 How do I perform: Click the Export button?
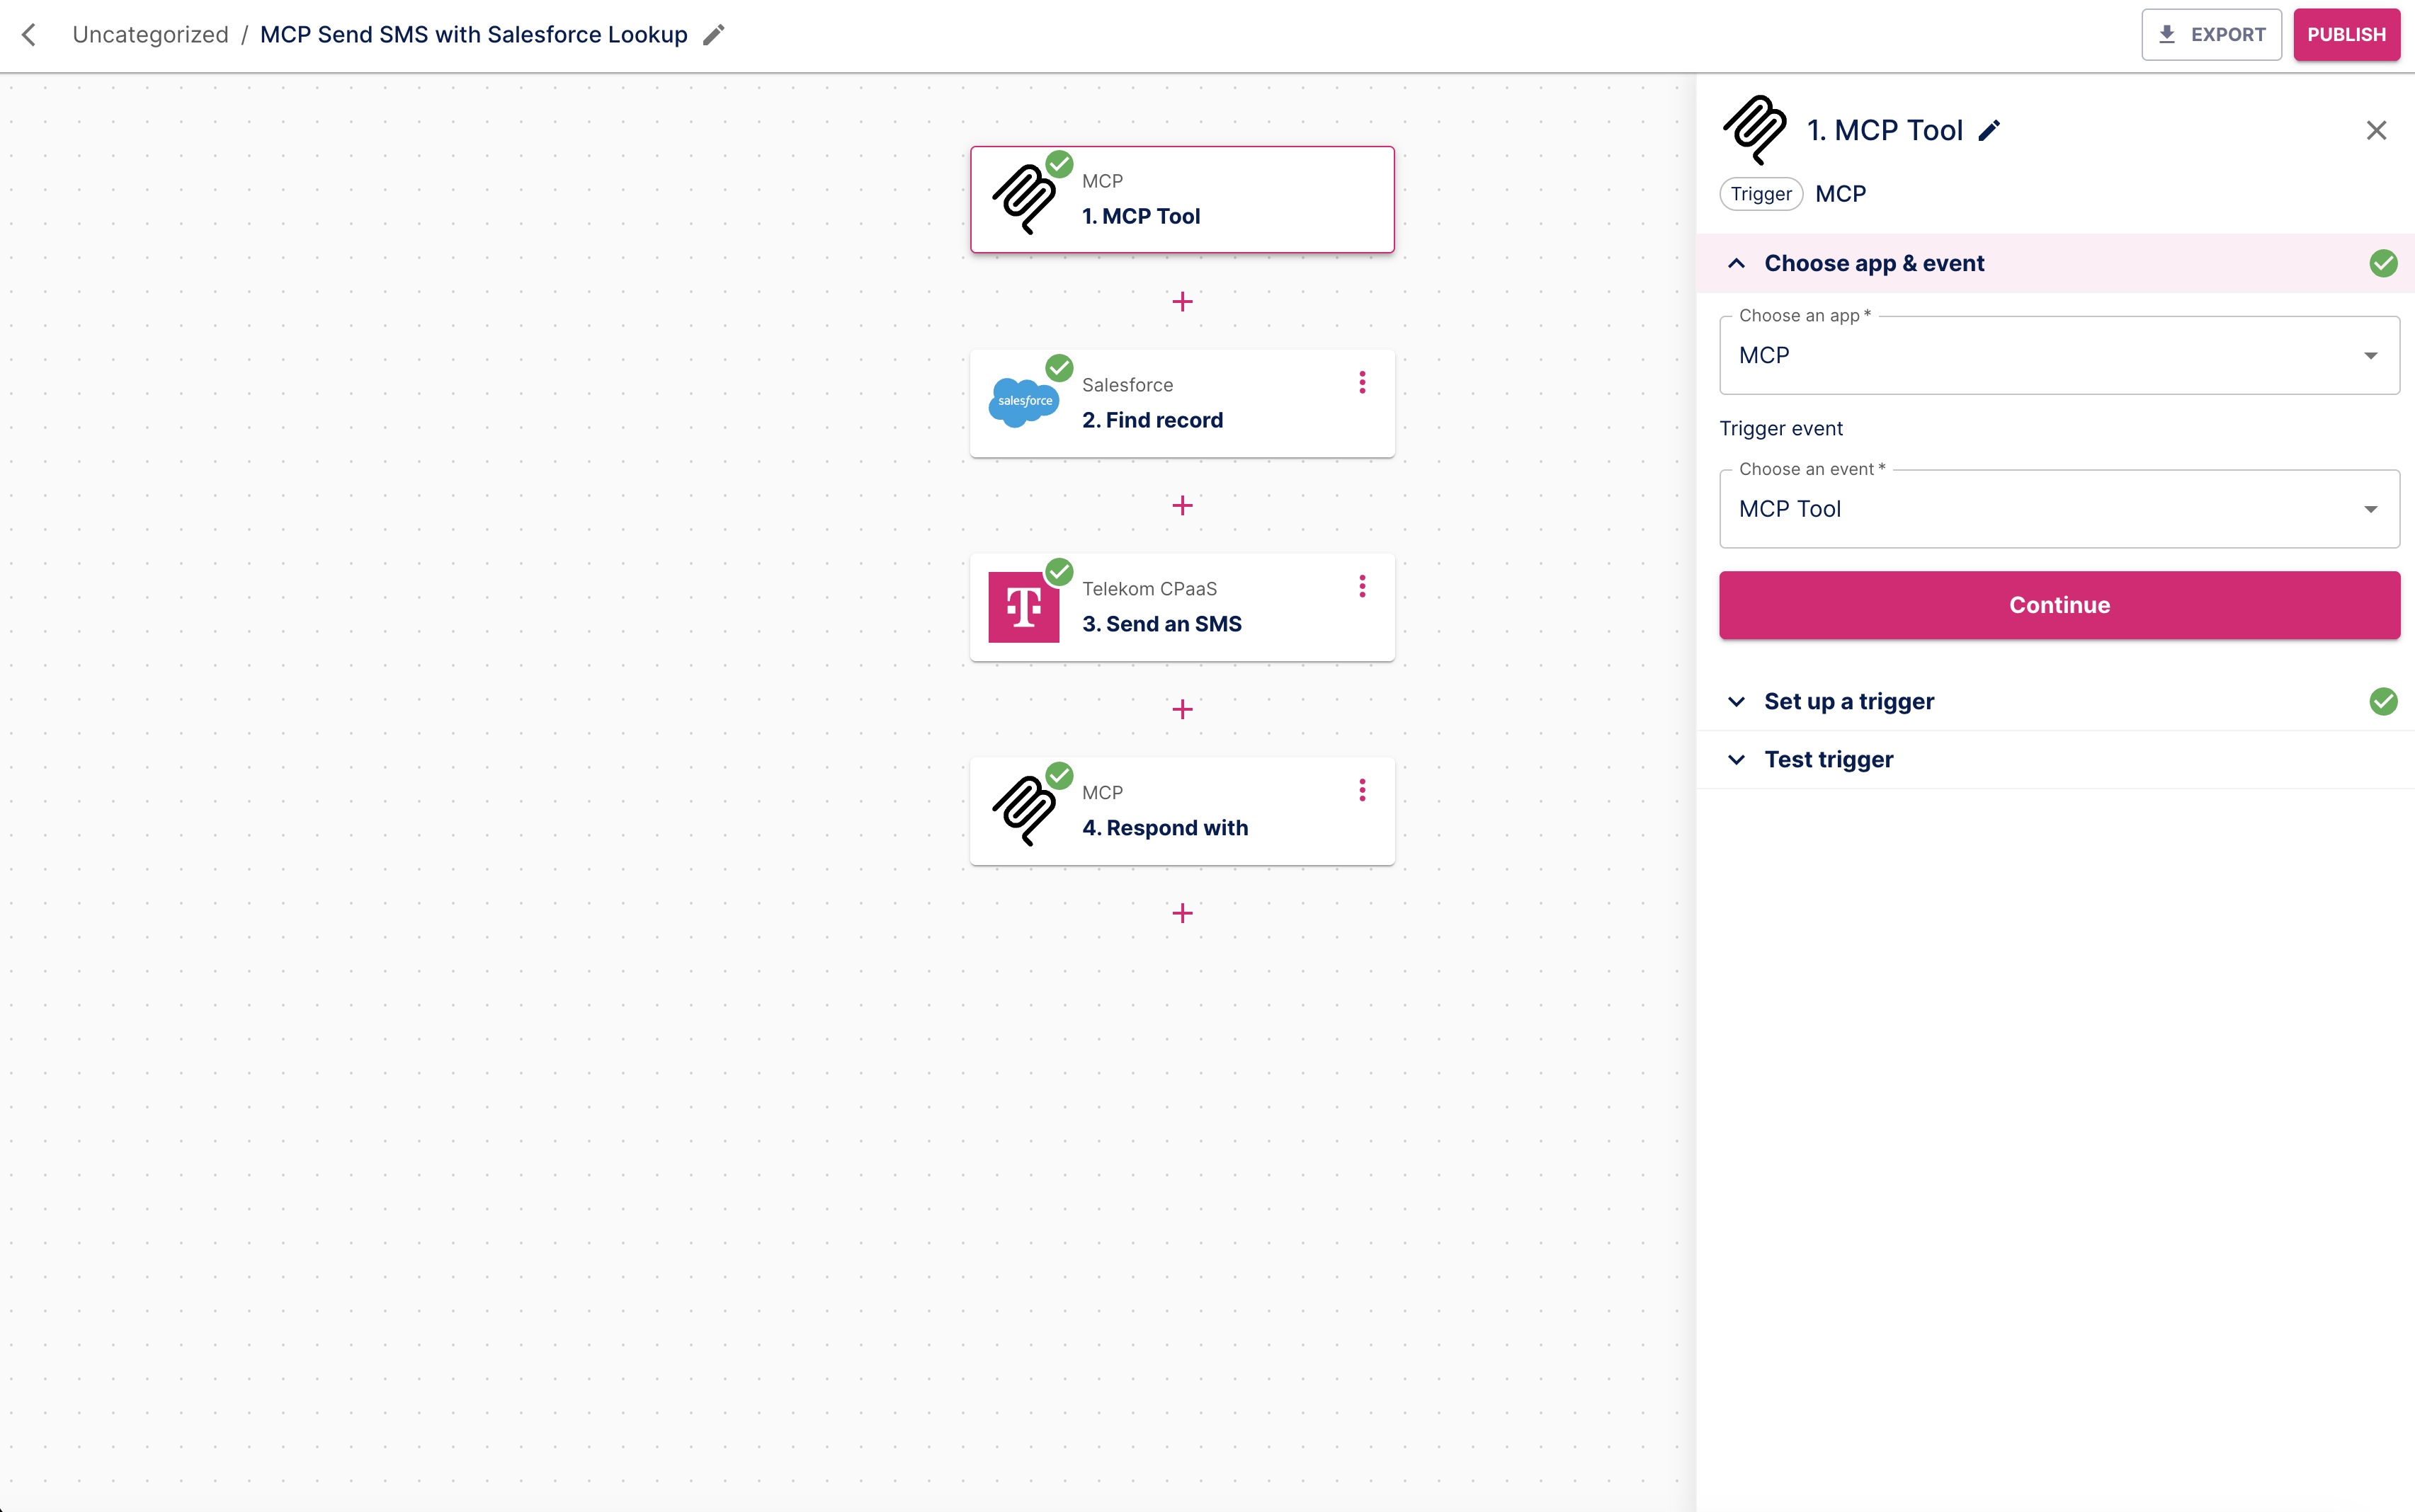point(2211,35)
